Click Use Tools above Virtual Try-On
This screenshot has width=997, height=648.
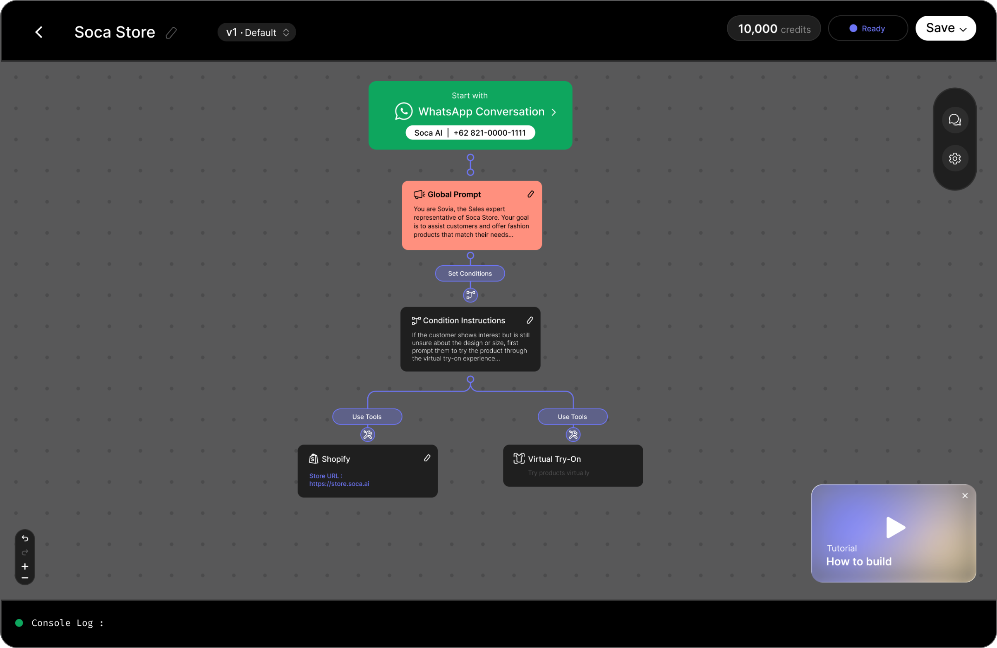pos(572,417)
